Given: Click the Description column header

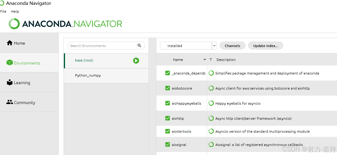Looking at the screenshot, I should pos(226,60).
